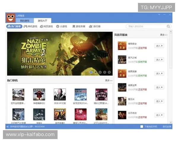This screenshot has height=142, width=178.
Task: Select the last banner carousel dot
Action: tap(109, 72)
